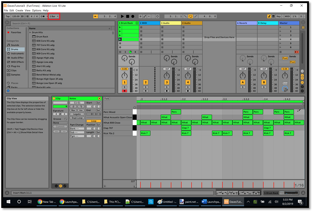Enable Key Map Mode switch
The image size is (313, 212).
click(279, 17)
